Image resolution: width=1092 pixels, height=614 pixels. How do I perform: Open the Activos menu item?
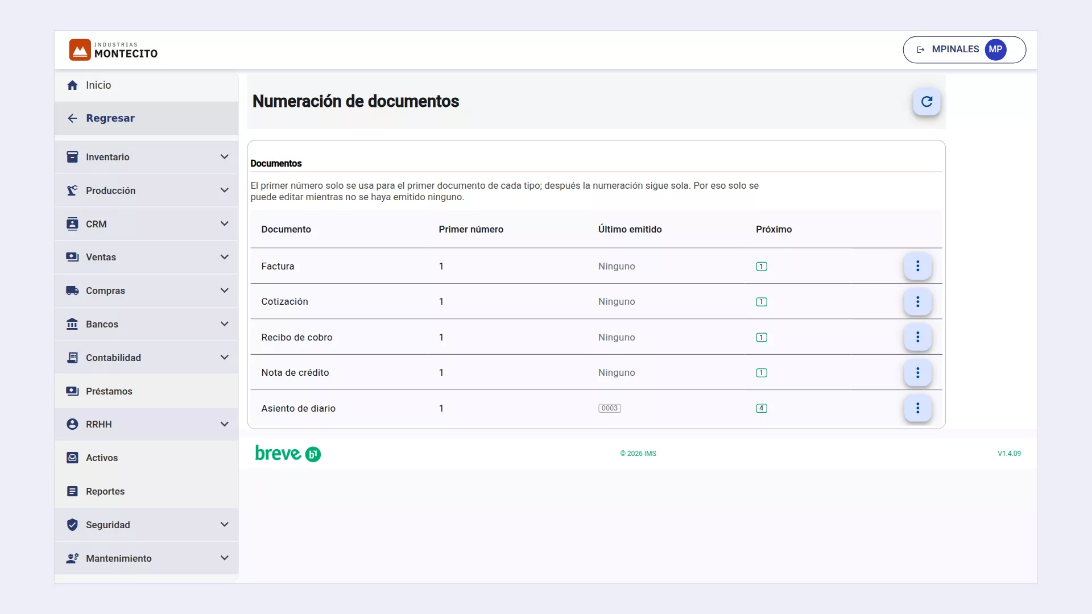tap(146, 458)
